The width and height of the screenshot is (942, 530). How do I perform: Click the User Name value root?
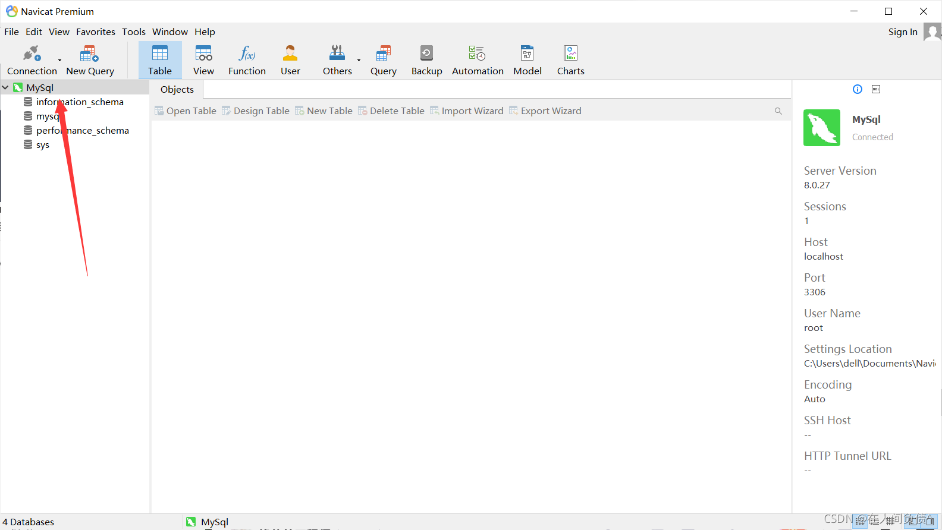pyautogui.click(x=814, y=328)
